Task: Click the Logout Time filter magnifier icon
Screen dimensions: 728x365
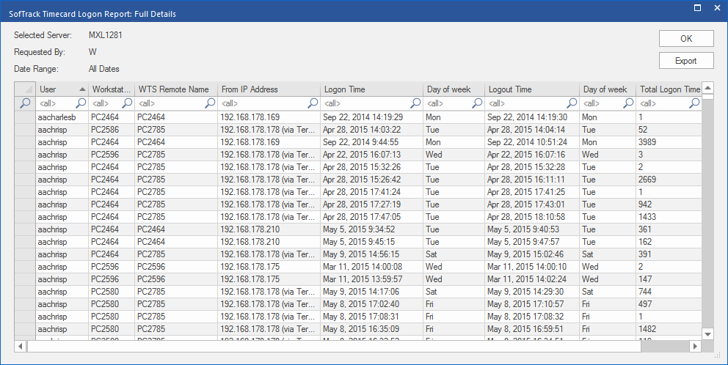Action: (x=572, y=103)
